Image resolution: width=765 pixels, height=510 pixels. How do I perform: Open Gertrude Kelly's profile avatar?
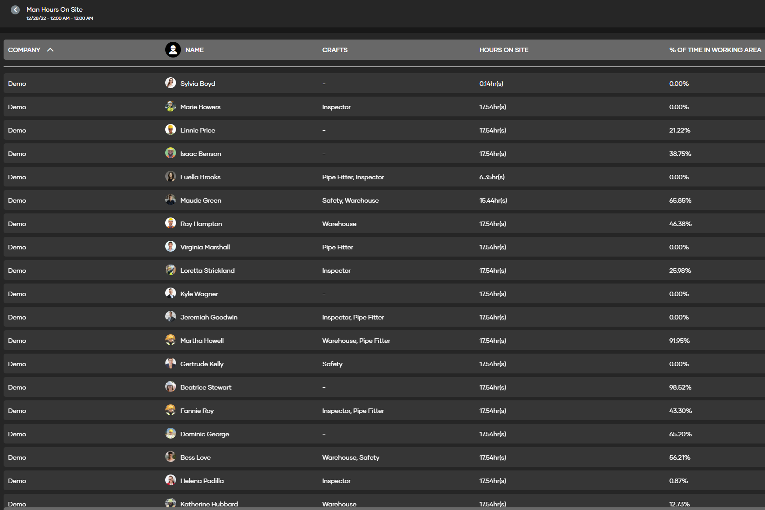pyautogui.click(x=171, y=363)
